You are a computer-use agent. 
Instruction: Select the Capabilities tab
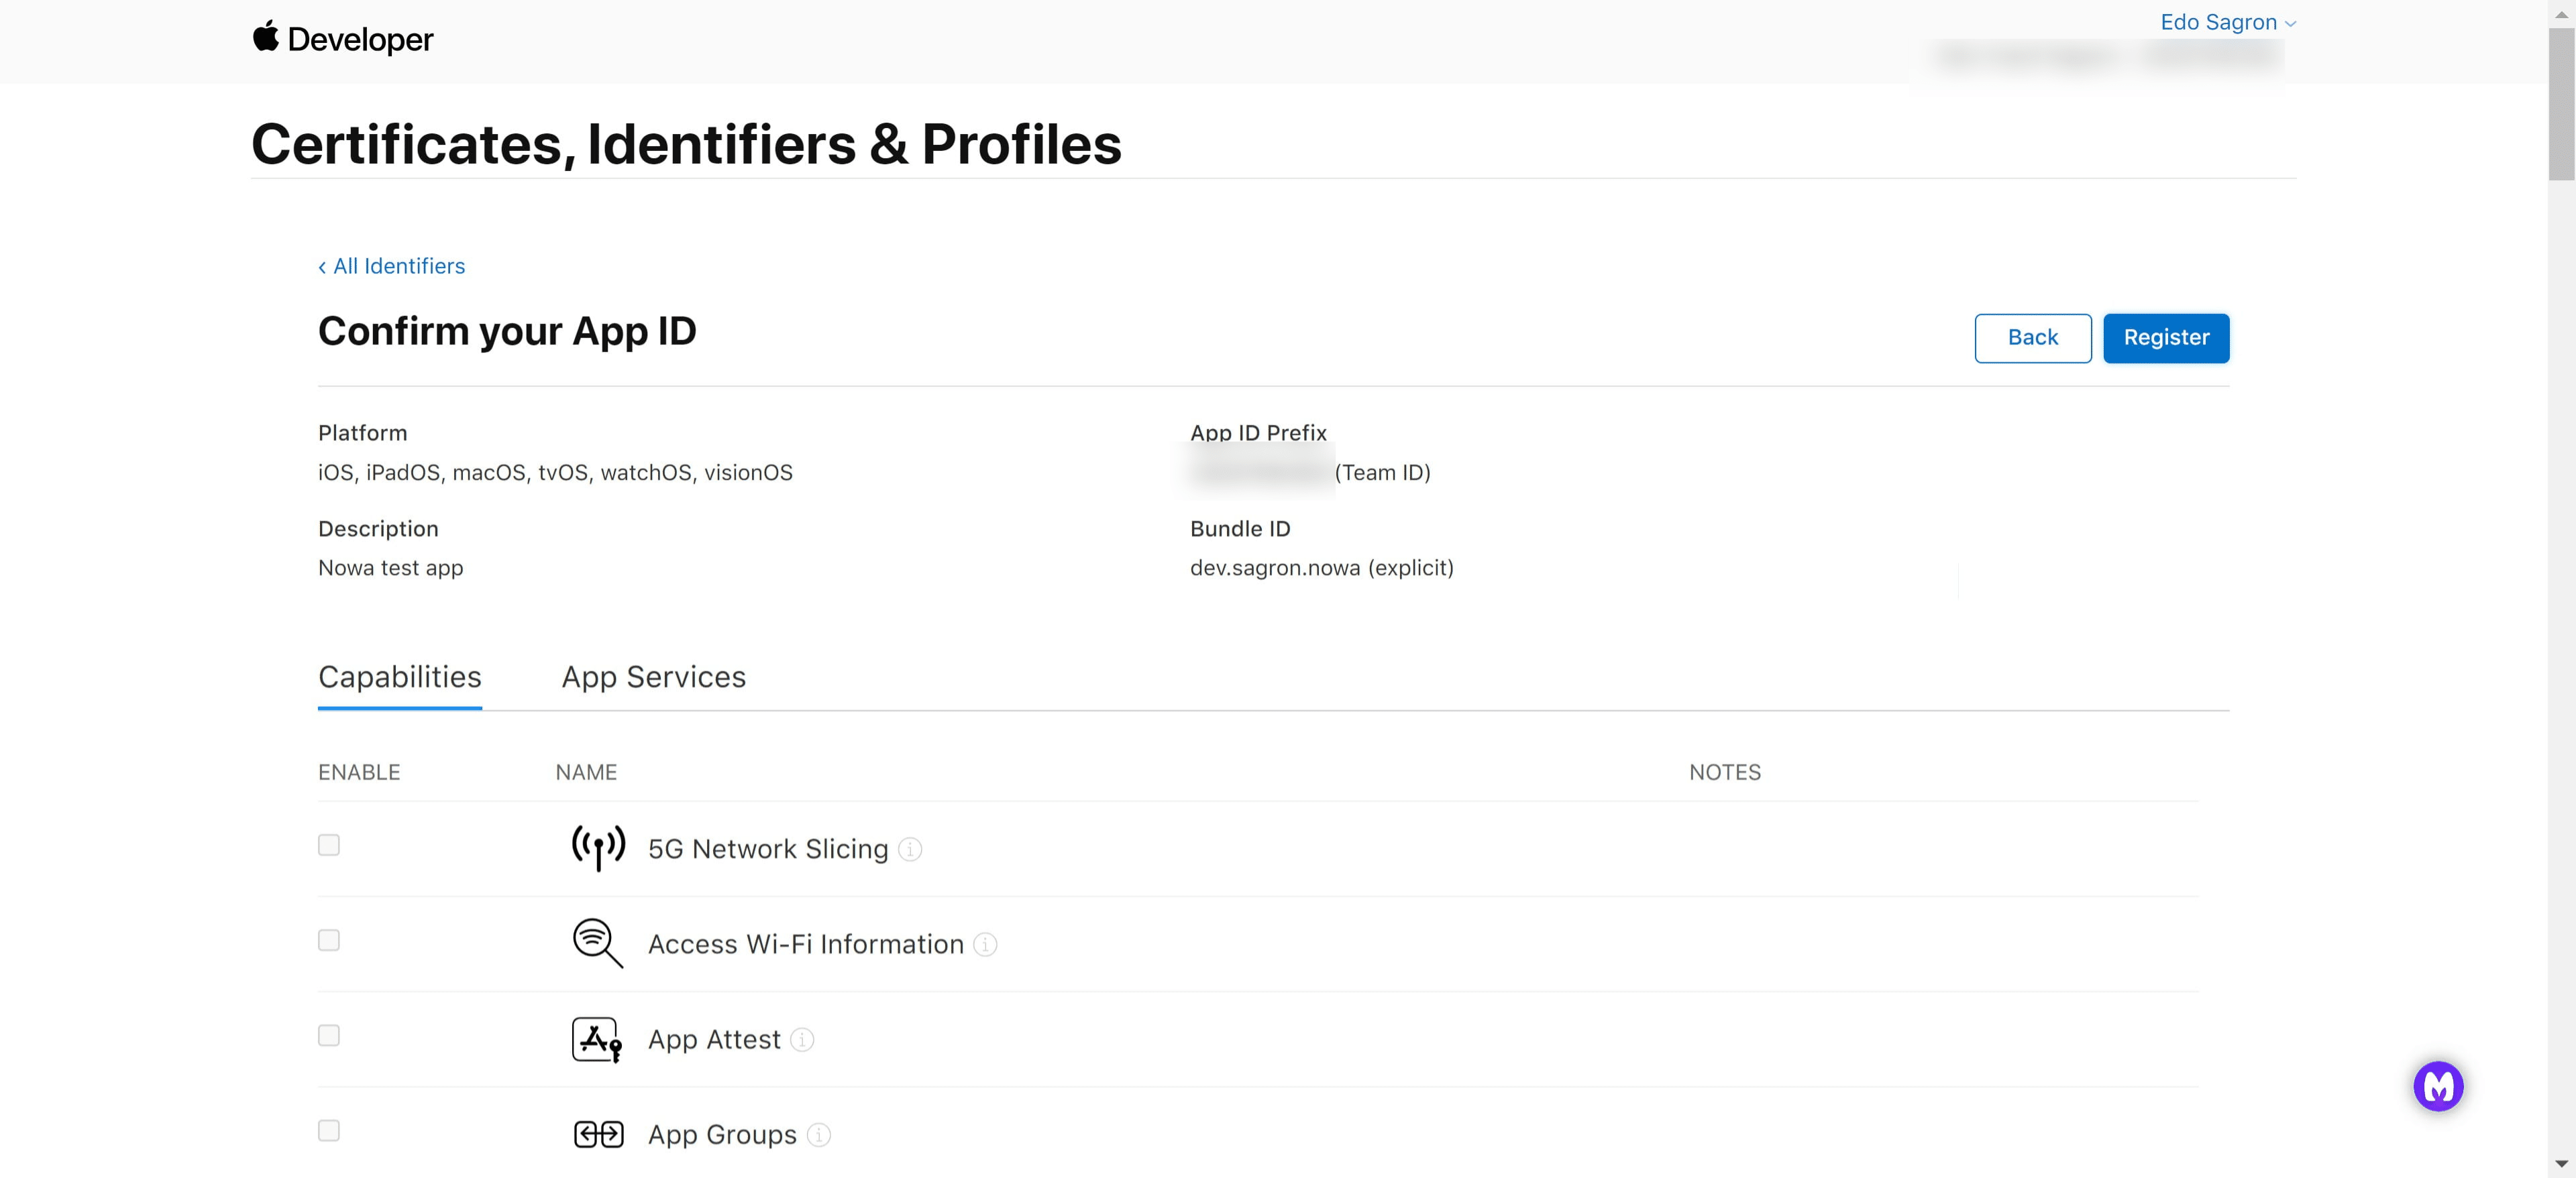tap(399, 676)
